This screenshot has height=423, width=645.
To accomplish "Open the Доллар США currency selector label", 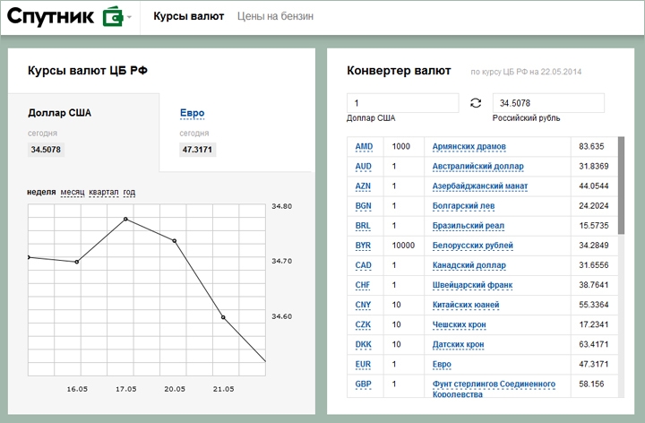I will [371, 118].
